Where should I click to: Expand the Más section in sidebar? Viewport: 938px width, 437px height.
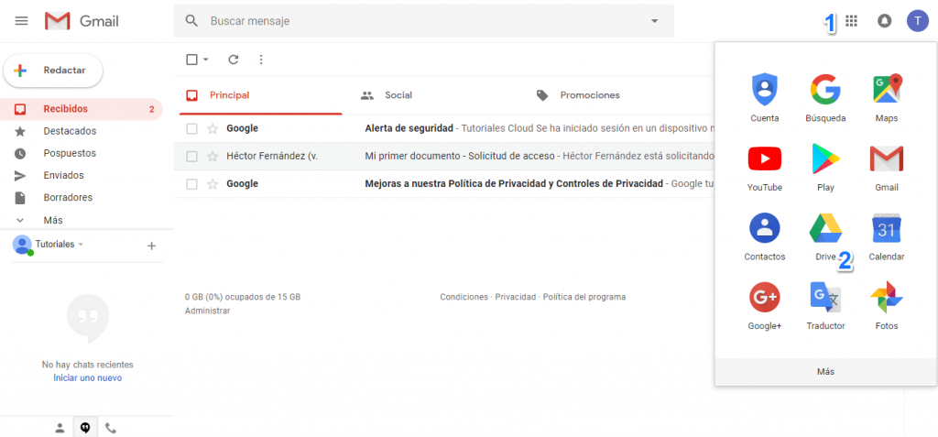point(53,220)
